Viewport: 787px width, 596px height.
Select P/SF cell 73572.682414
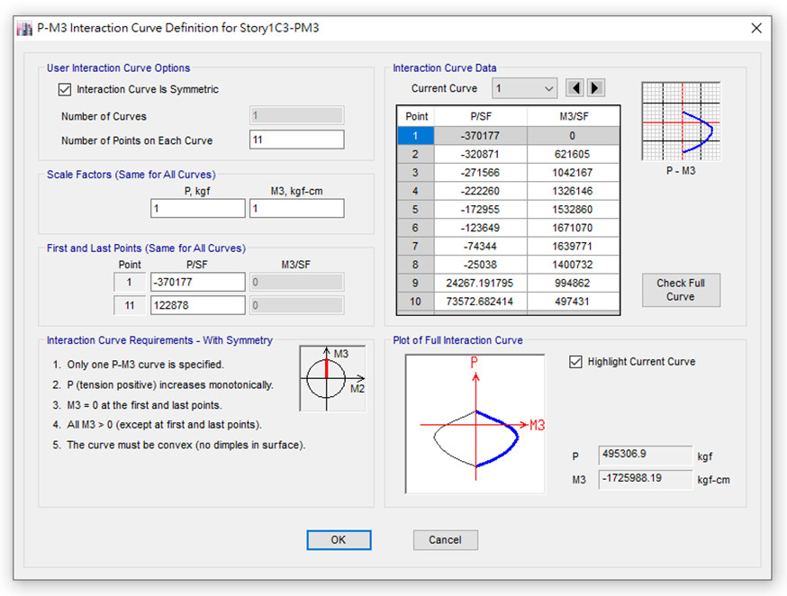[480, 302]
